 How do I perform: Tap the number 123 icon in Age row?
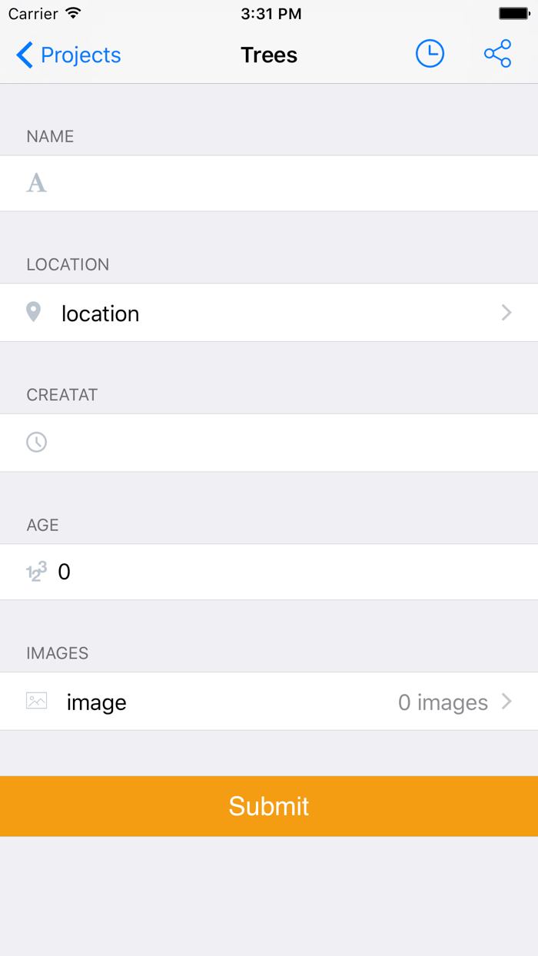pyautogui.click(x=36, y=572)
